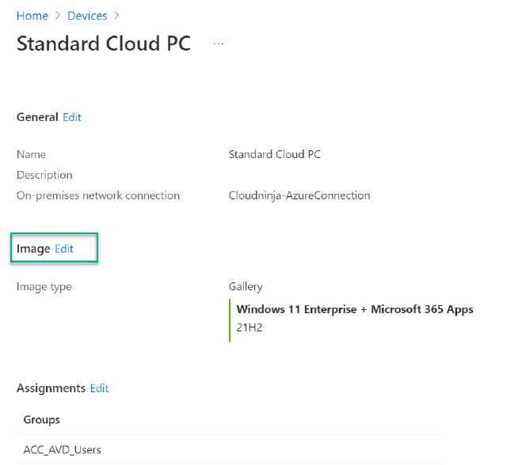Click the On-premises network connection label
This screenshot has height=465, width=507.
tap(98, 195)
